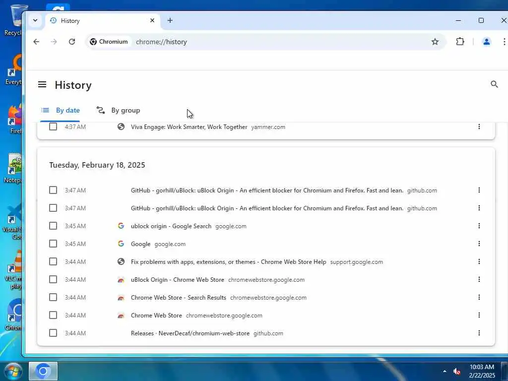
Task: Open the Firefox desktop shortcut
Action: 15,119
